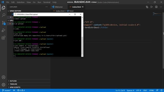
Task: Open the Run and Debug view
Action: tap(3, 30)
